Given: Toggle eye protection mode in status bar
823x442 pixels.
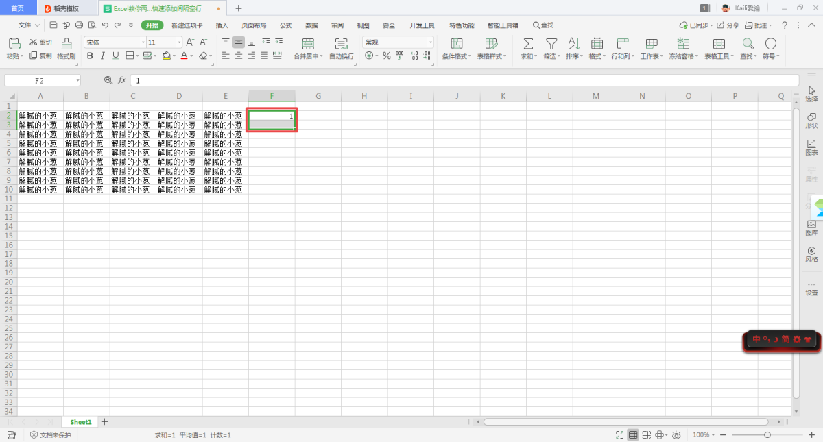Looking at the screenshot, I should click(676, 434).
